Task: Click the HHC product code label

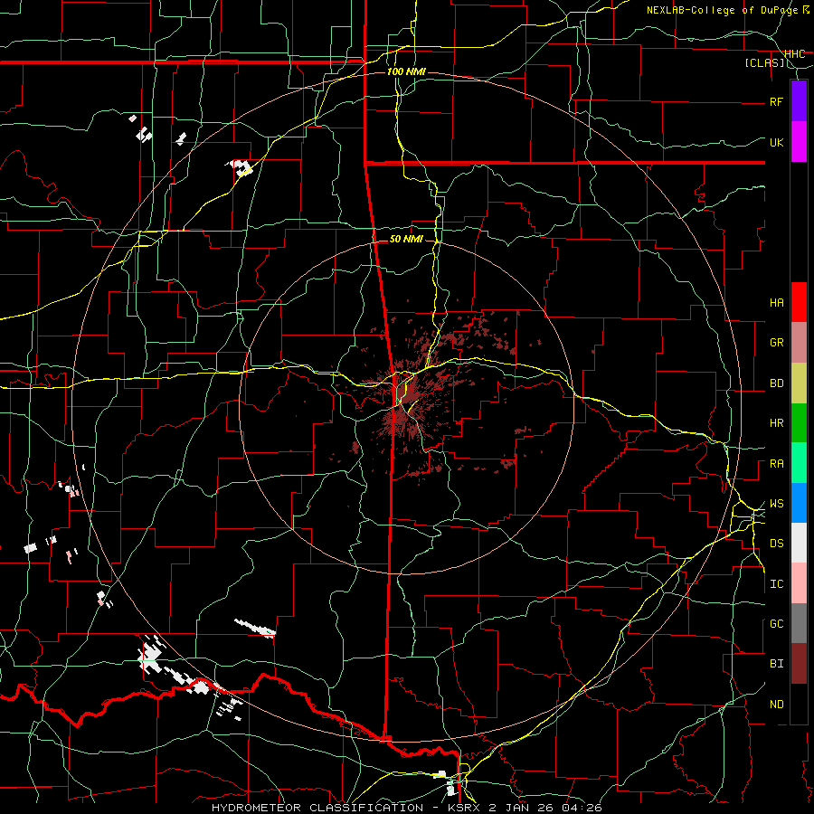Action: pos(794,54)
